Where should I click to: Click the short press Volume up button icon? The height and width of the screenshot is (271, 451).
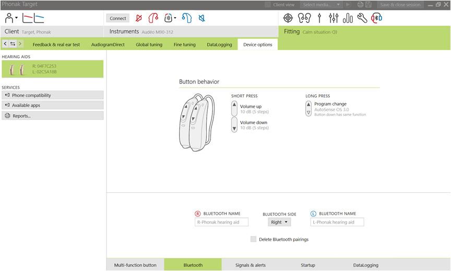[234, 108]
